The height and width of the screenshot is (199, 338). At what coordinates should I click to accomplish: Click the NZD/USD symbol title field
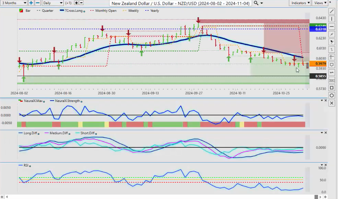tap(180, 3)
